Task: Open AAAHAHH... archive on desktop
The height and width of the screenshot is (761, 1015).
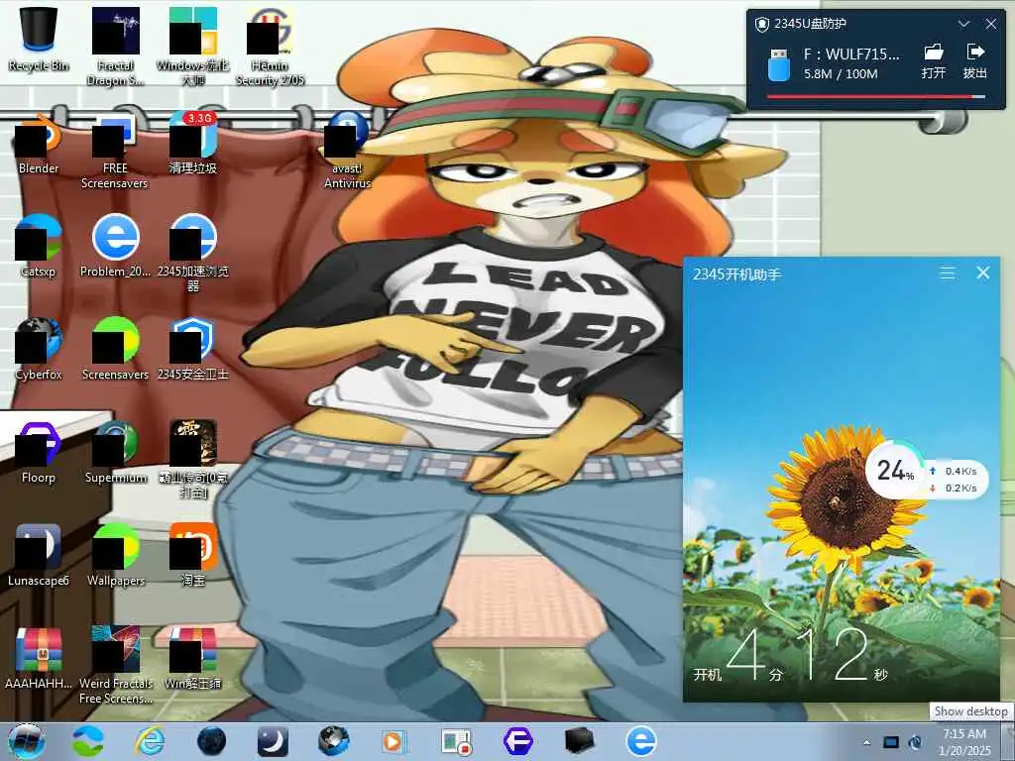Action: 39,658
